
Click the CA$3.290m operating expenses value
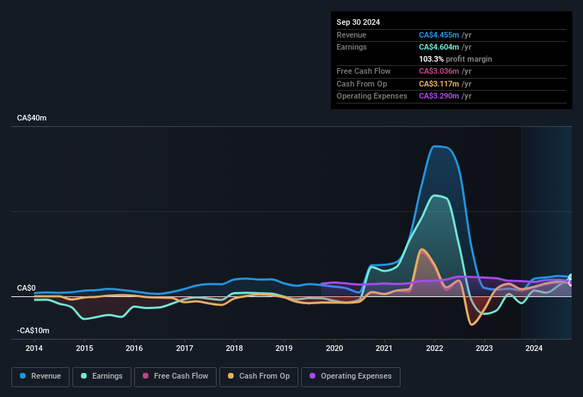[x=439, y=96]
